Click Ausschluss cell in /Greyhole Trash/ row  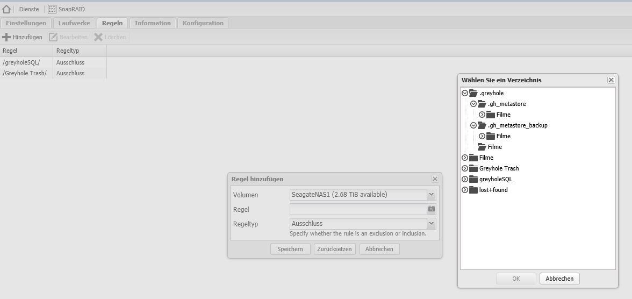click(70, 73)
